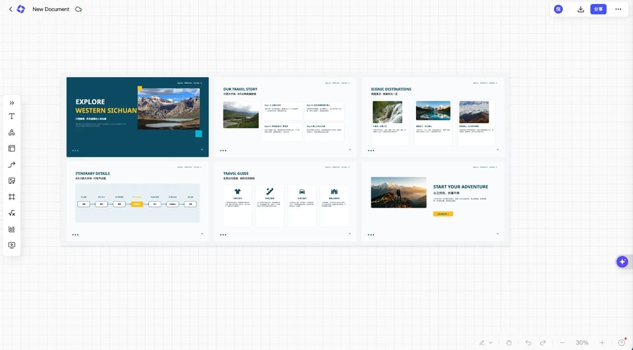Select the Iconic Destinations slide
Viewport: 633px width, 350px height.
point(433,117)
